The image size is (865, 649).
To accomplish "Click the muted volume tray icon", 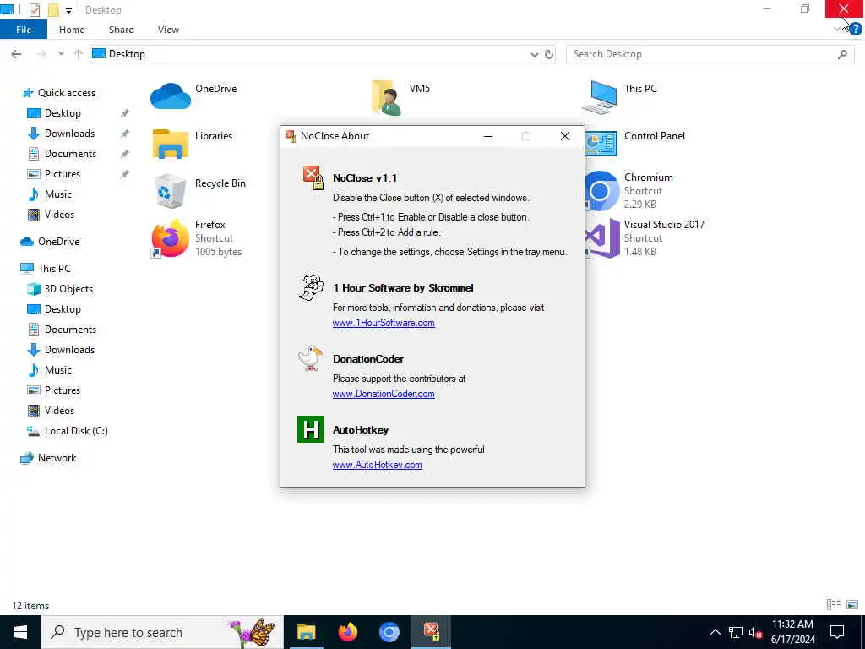I will 755,632.
